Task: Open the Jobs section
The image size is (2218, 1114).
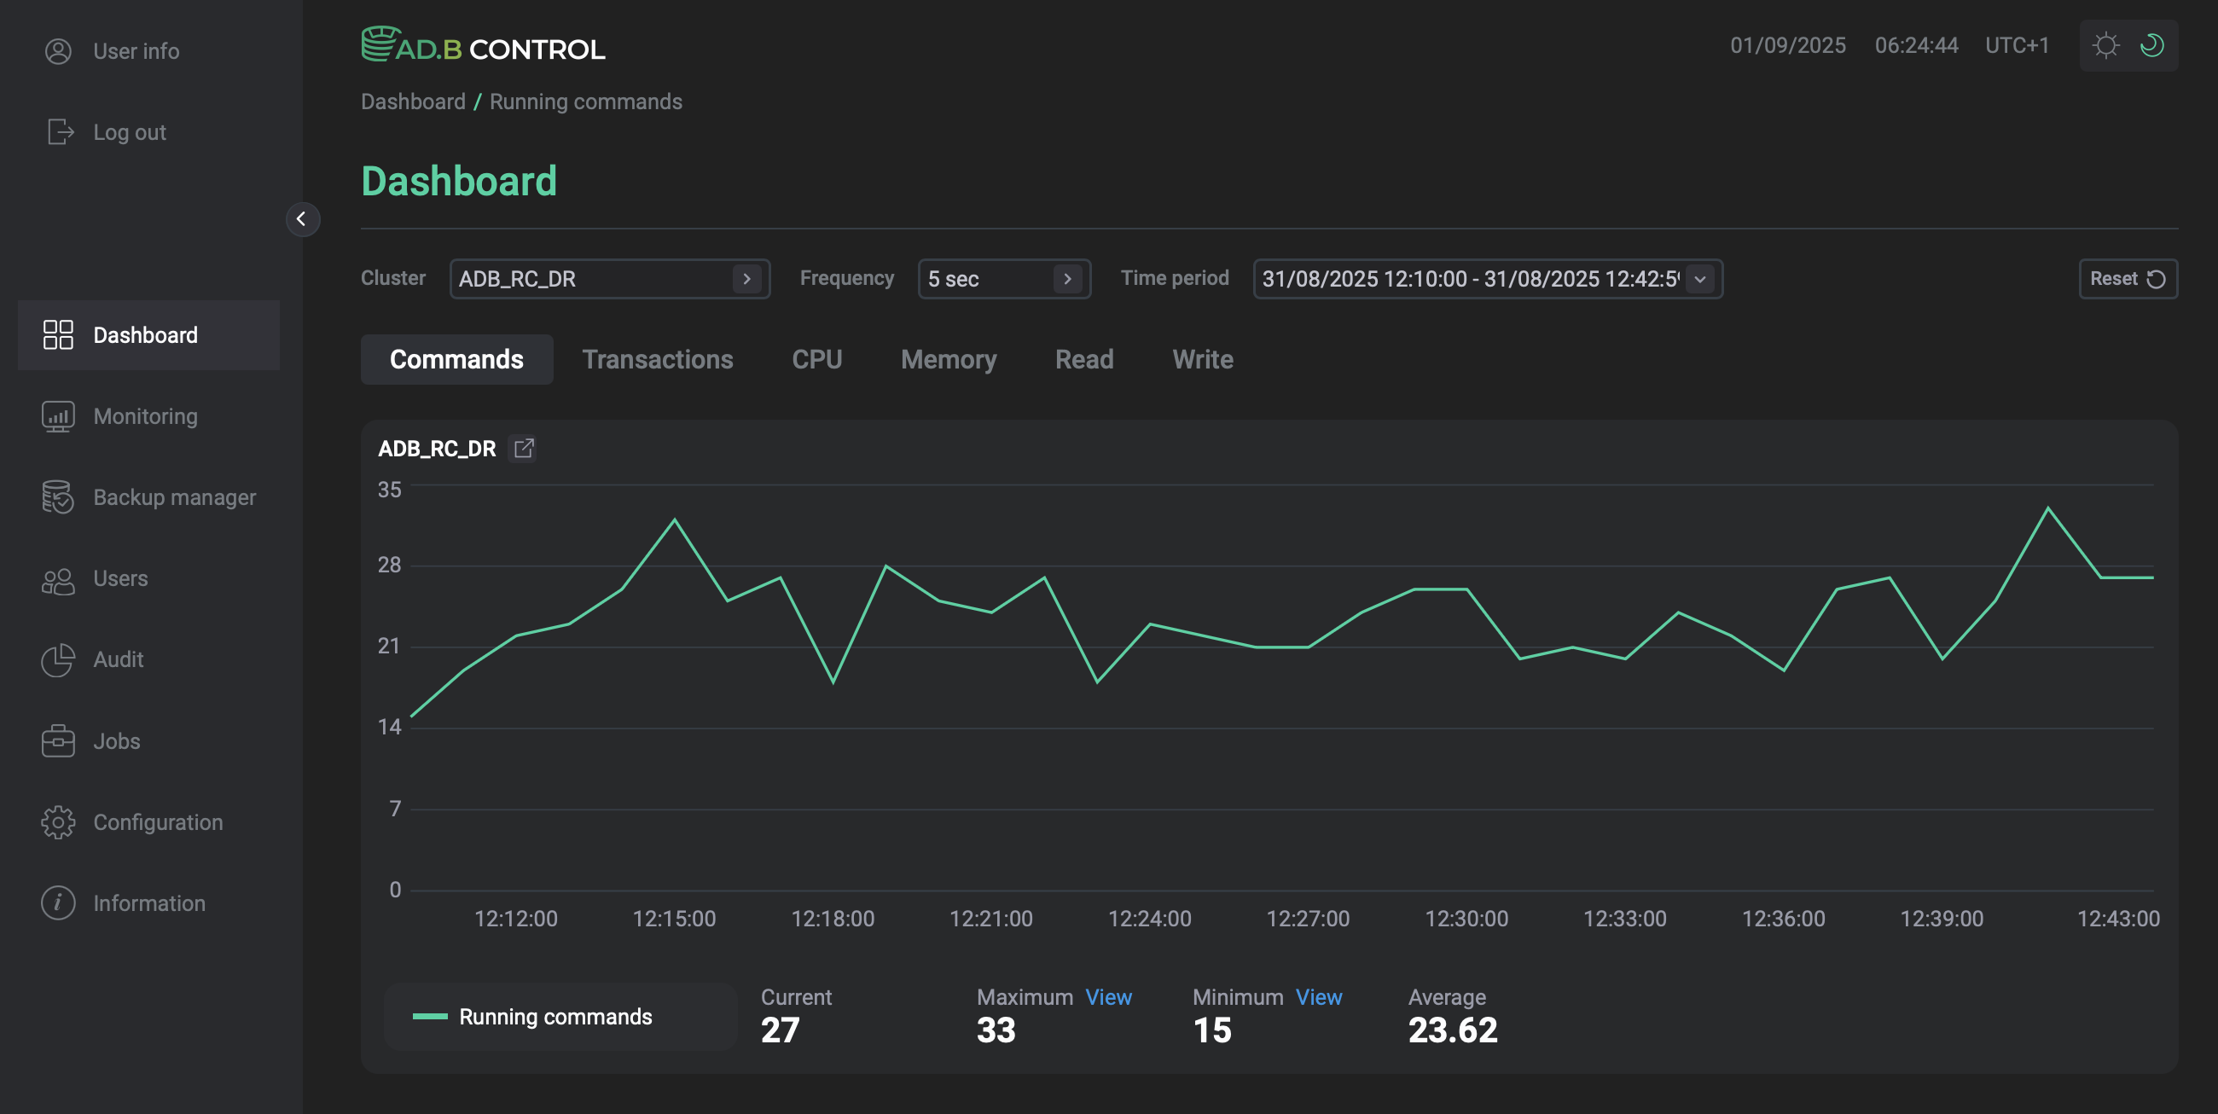Action: pyautogui.click(x=115, y=740)
